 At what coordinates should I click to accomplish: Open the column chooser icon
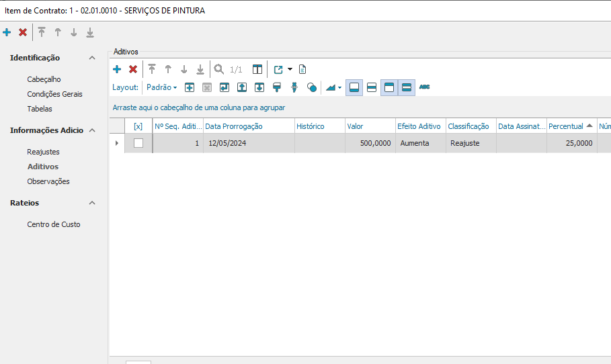pyautogui.click(x=257, y=69)
